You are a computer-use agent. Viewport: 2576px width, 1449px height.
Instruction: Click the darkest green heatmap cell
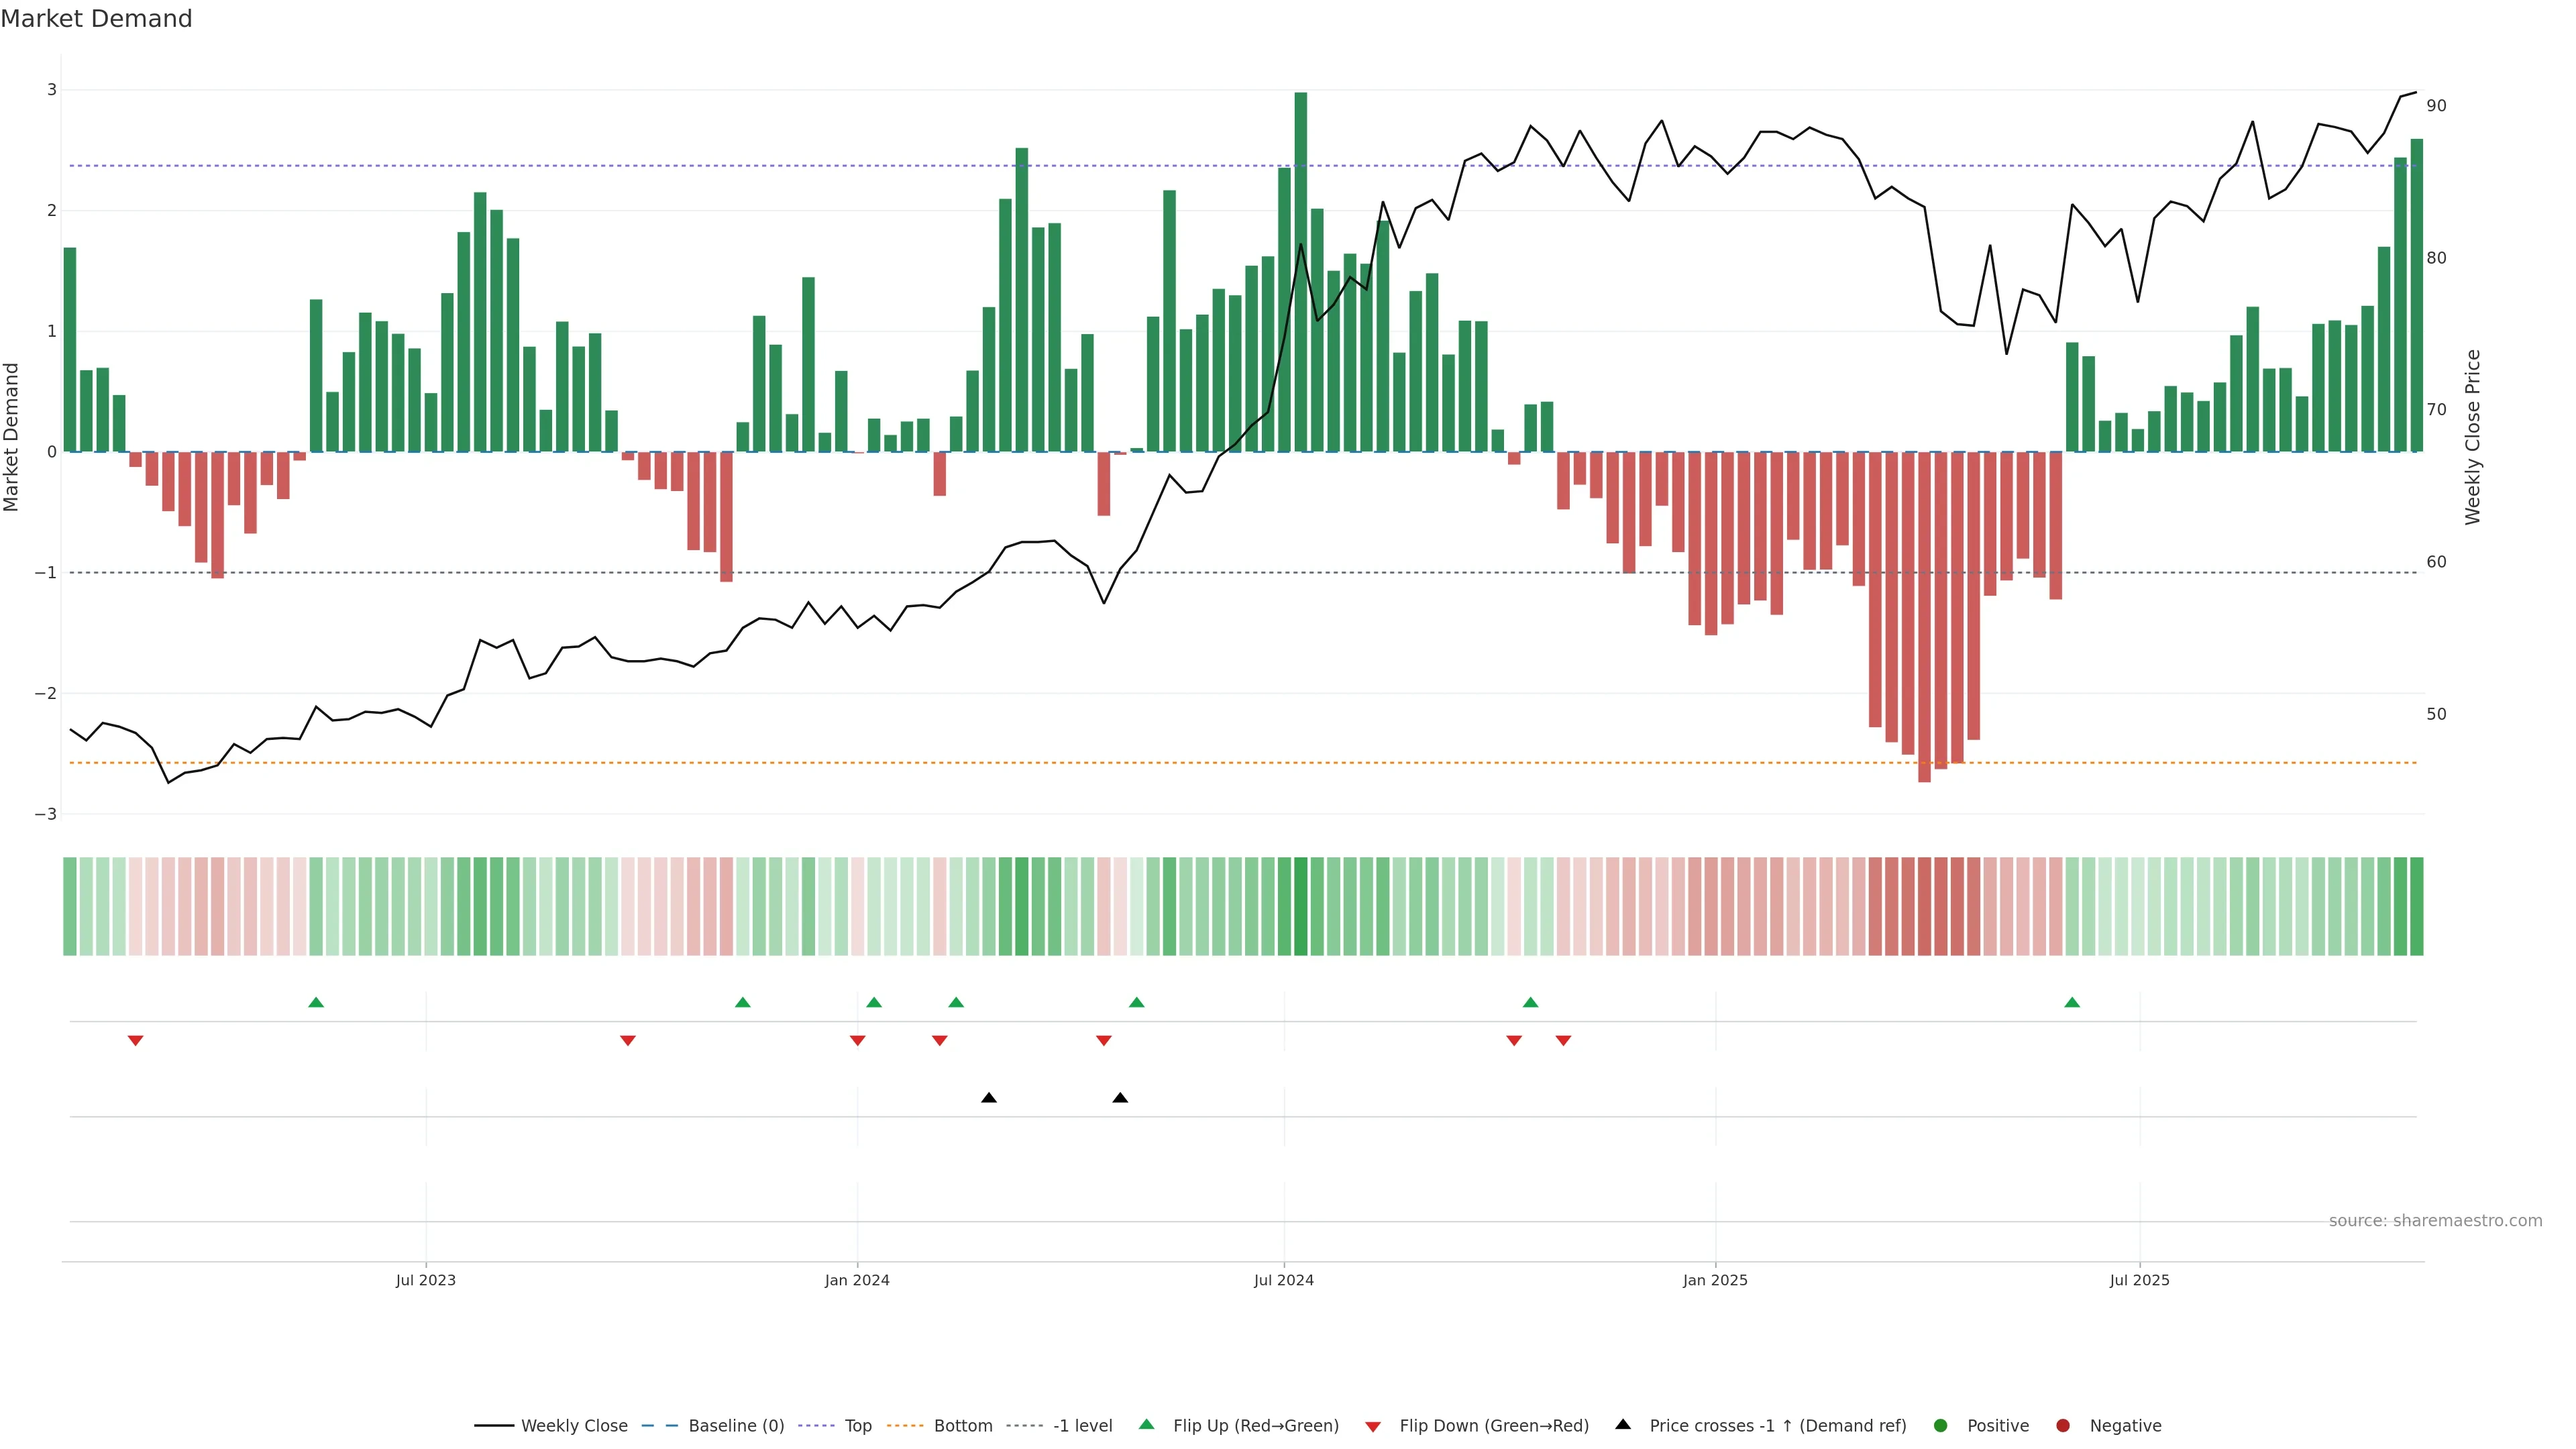pyautogui.click(x=1300, y=906)
